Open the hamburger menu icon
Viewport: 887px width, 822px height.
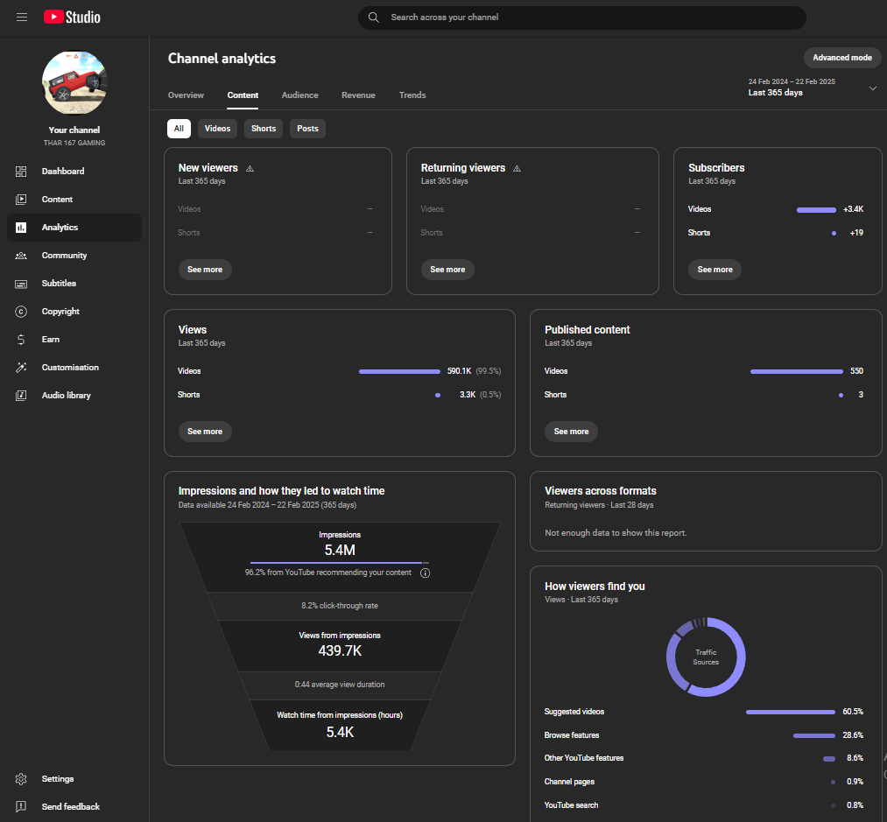pos(22,18)
